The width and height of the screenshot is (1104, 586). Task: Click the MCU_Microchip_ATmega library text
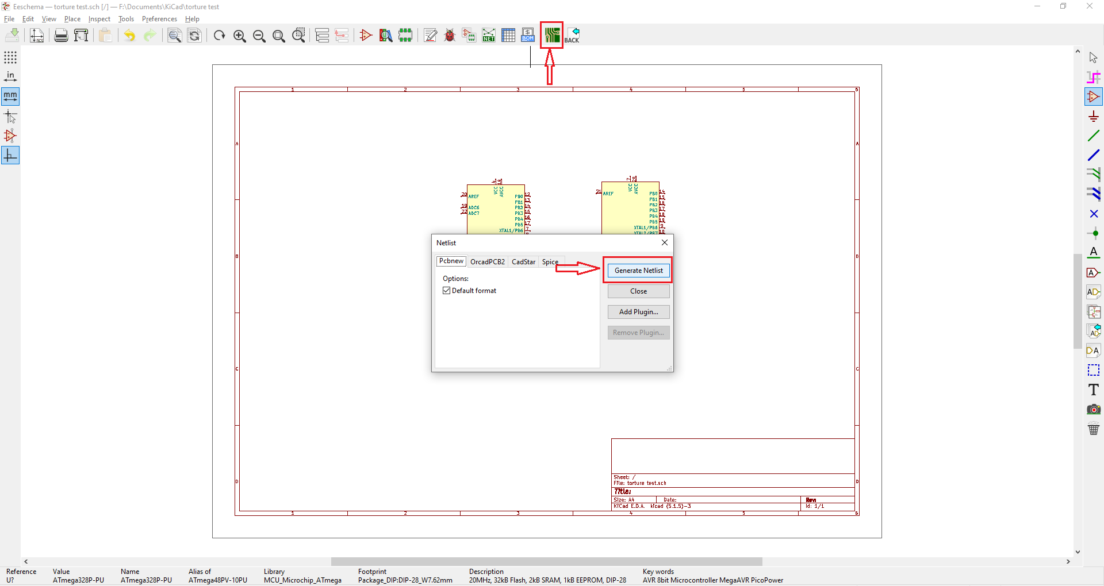(x=302, y=580)
